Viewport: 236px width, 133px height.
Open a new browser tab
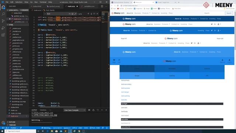pyautogui.click(x=178, y=2)
